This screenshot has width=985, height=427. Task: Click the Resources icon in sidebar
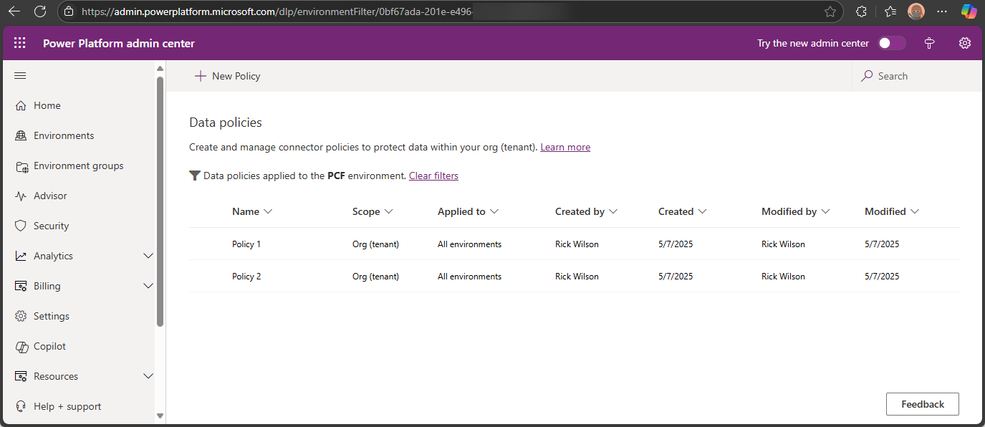point(21,376)
